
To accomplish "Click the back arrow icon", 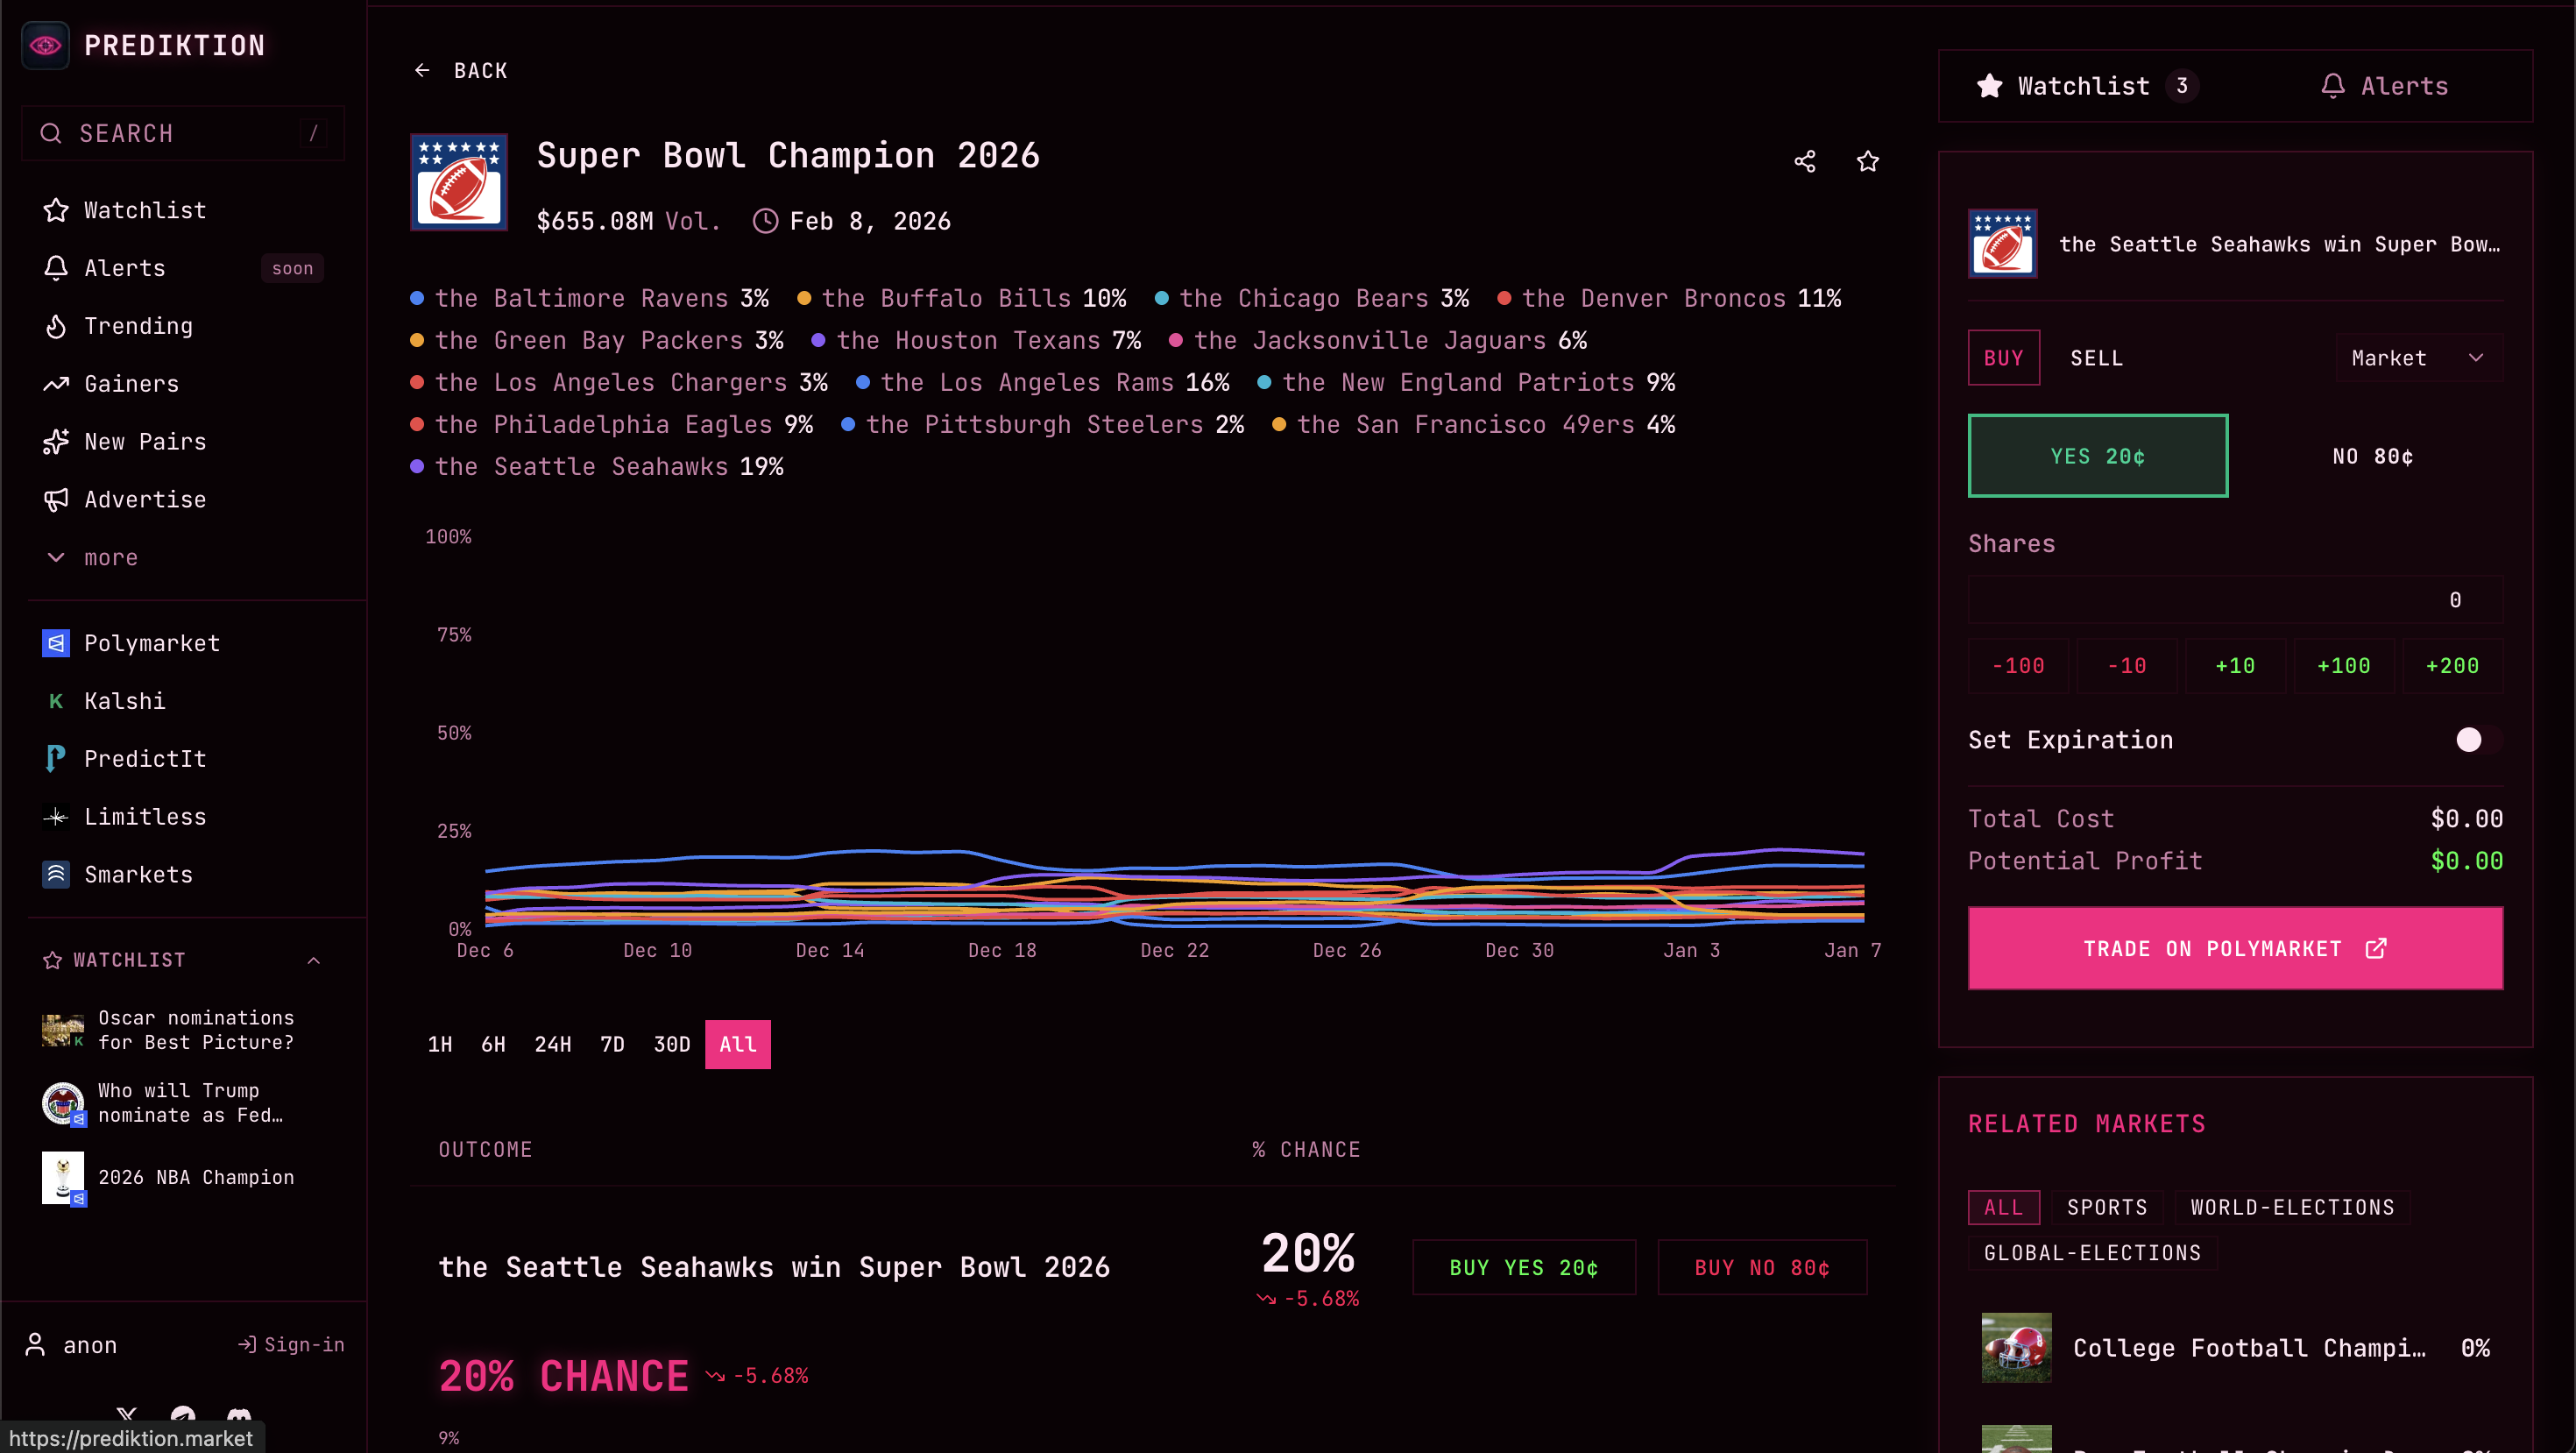I will click(422, 70).
